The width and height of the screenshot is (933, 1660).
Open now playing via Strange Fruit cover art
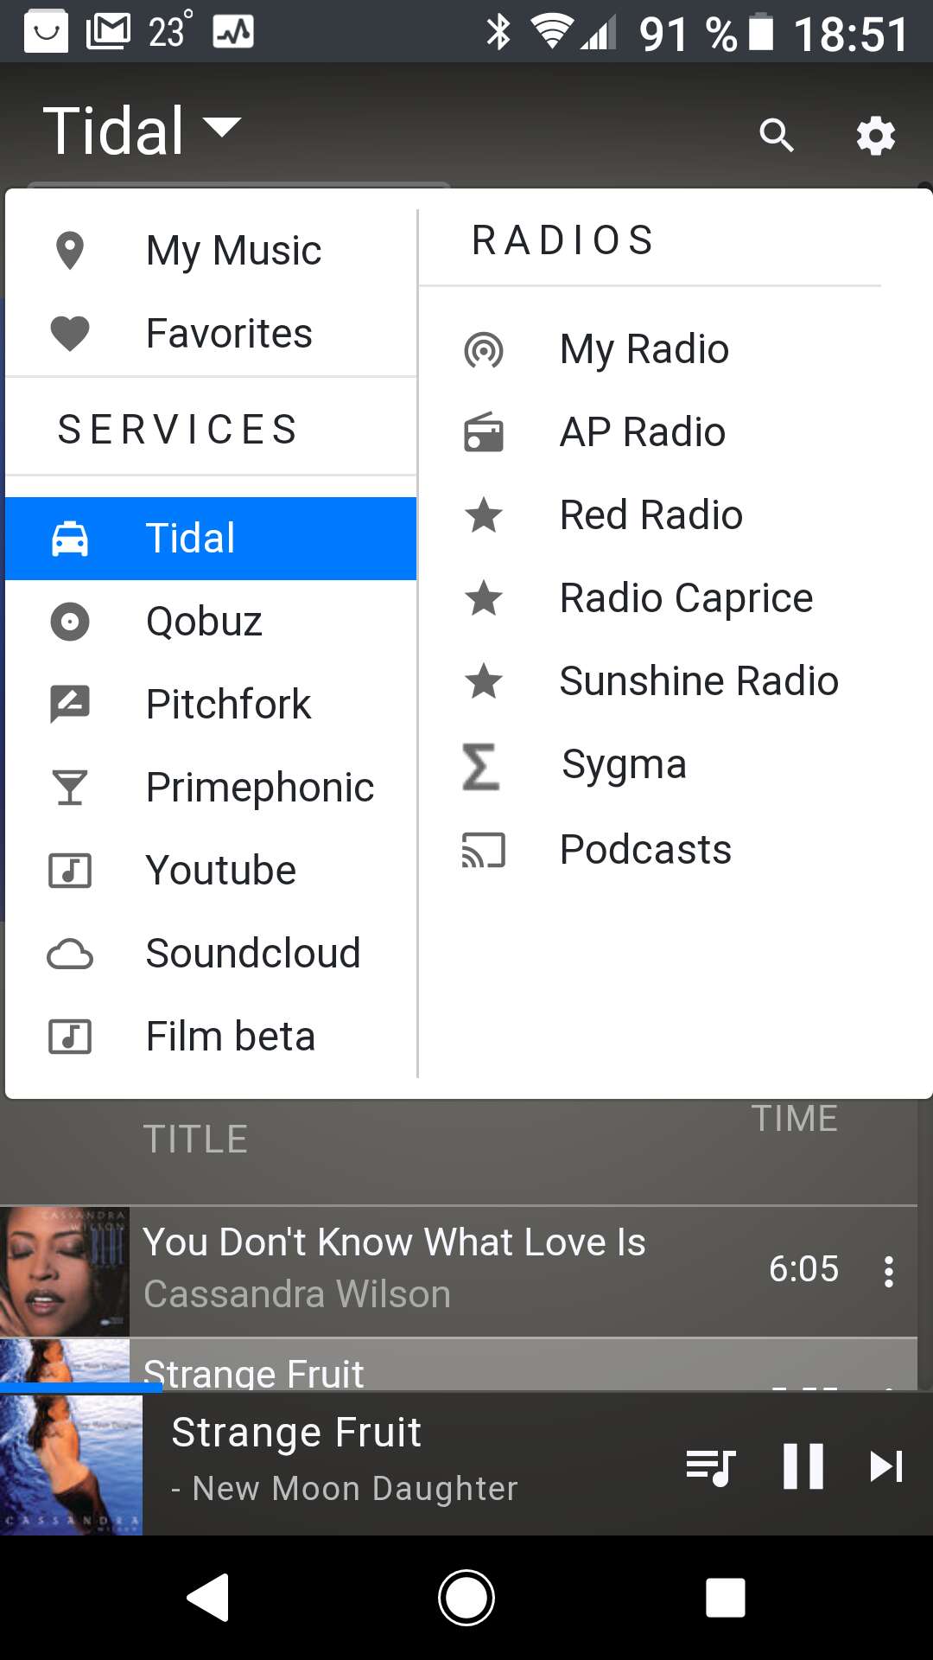71,1464
